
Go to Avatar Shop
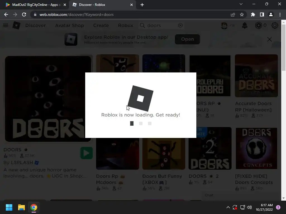coord(70,25)
